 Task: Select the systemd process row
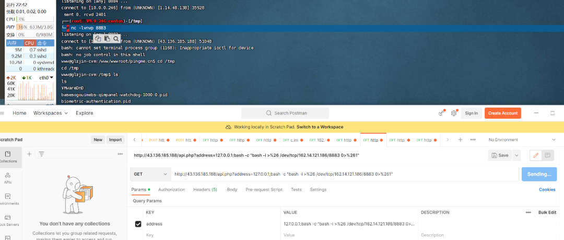coord(30,62)
